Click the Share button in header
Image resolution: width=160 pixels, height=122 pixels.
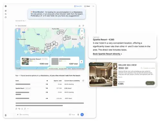tap(87, 6)
